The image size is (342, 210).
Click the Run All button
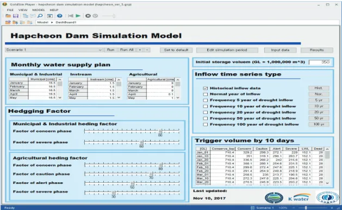[127, 50]
